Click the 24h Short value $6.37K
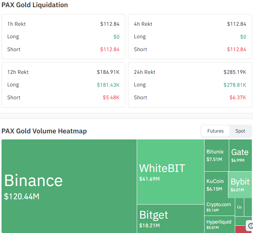This screenshot has height=233, width=253. point(238,97)
